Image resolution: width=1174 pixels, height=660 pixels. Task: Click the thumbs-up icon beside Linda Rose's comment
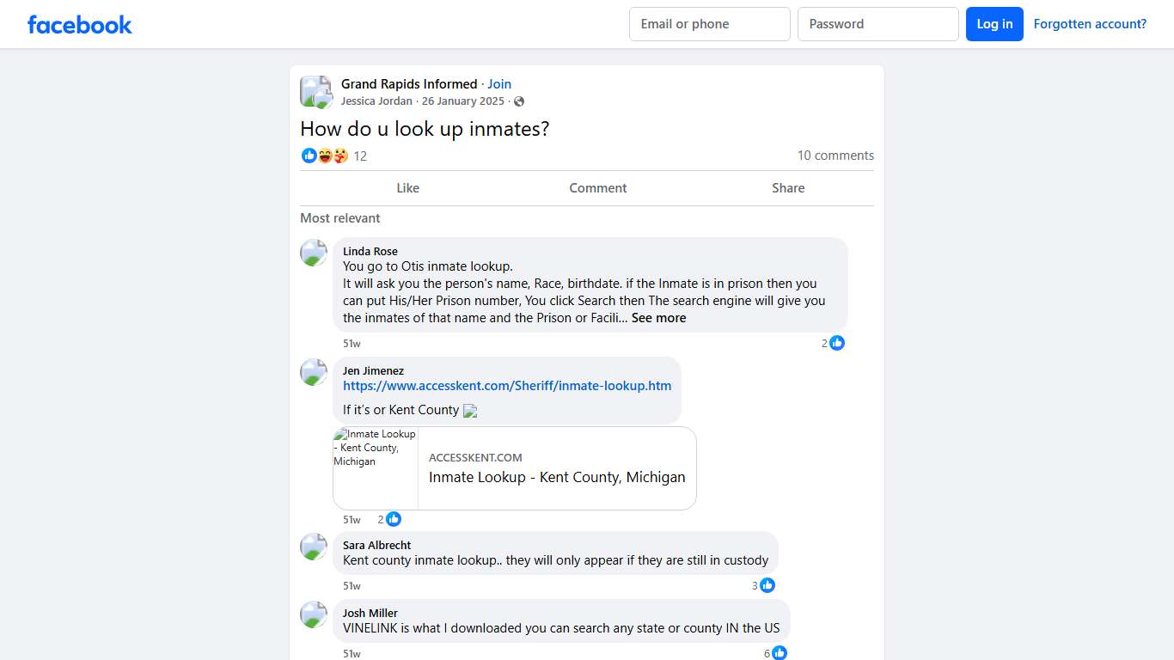(836, 343)
